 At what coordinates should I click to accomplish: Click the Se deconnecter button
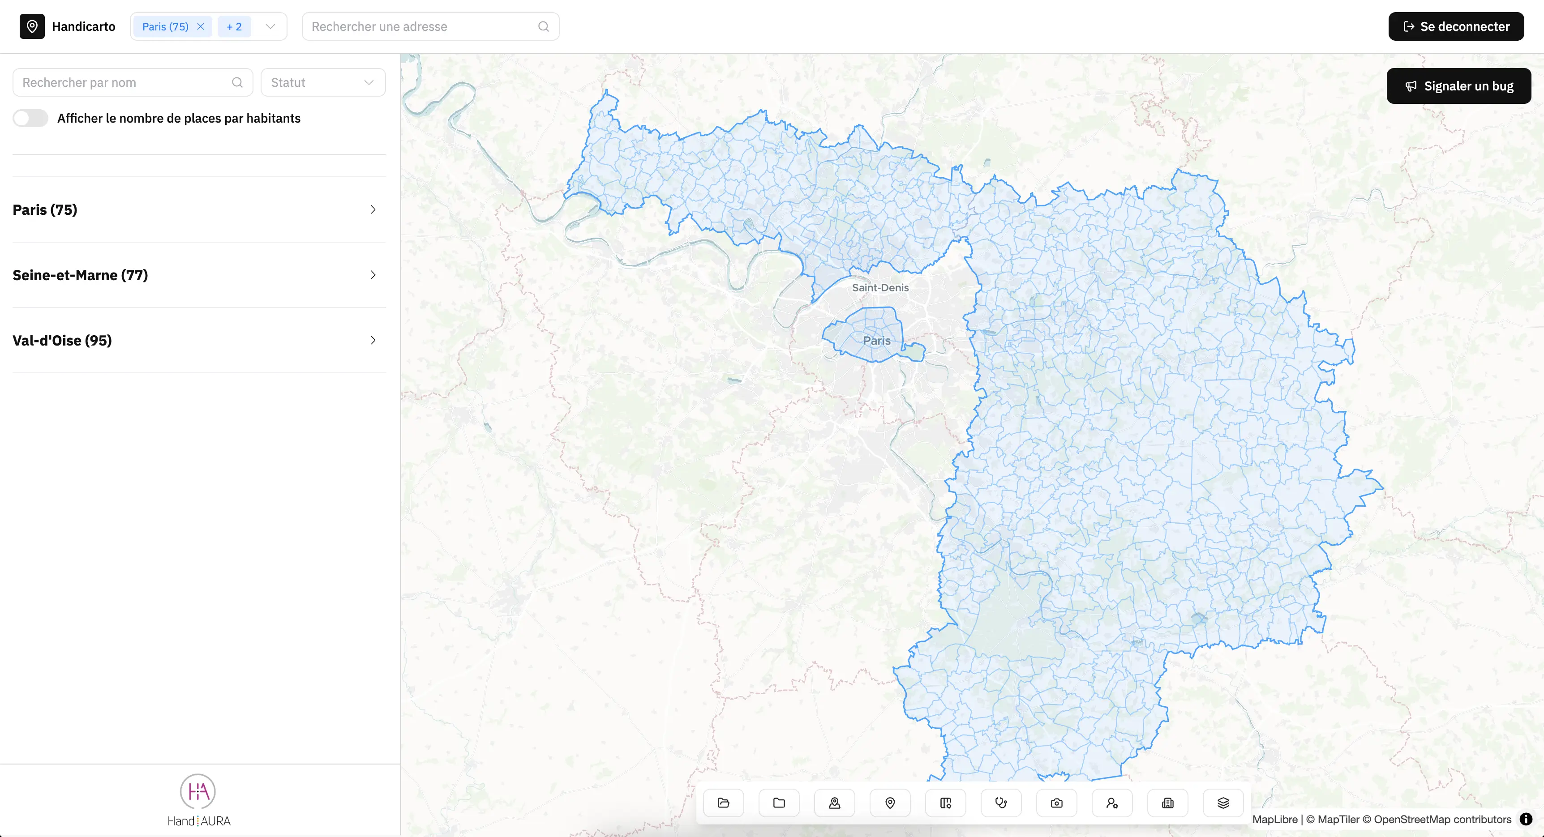point(1456,26)
